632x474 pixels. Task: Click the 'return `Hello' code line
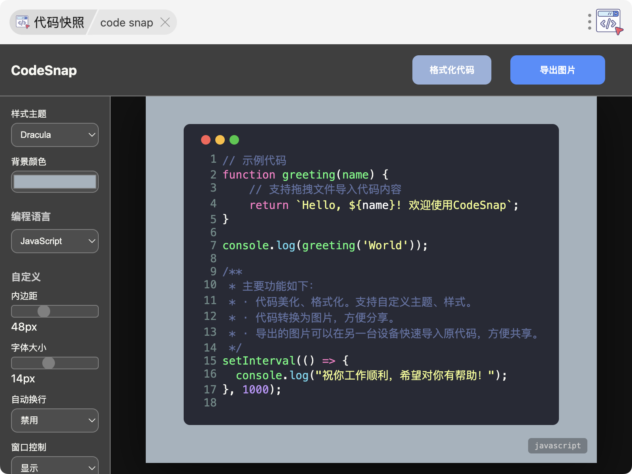click(384, 205)
